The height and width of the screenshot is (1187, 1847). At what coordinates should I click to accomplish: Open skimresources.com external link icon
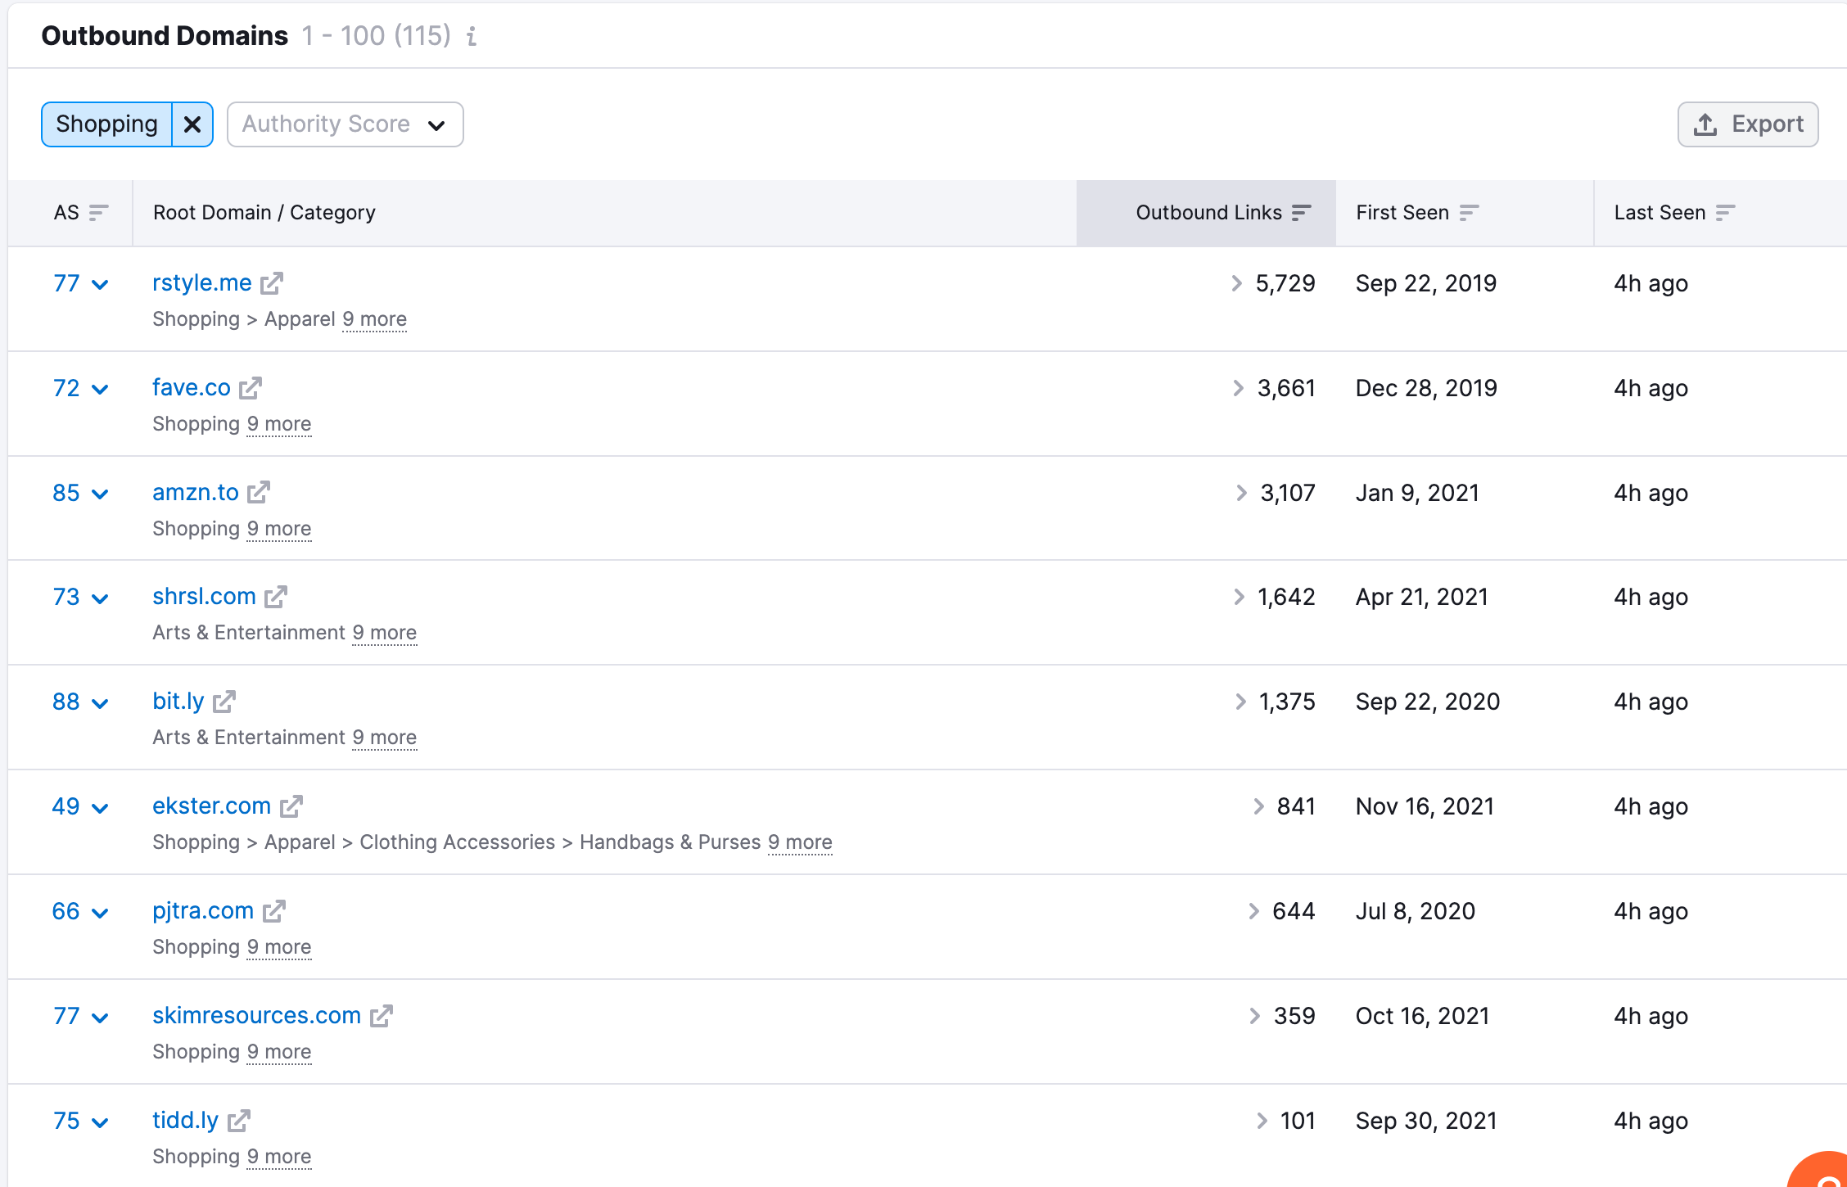coord(382,1016)
